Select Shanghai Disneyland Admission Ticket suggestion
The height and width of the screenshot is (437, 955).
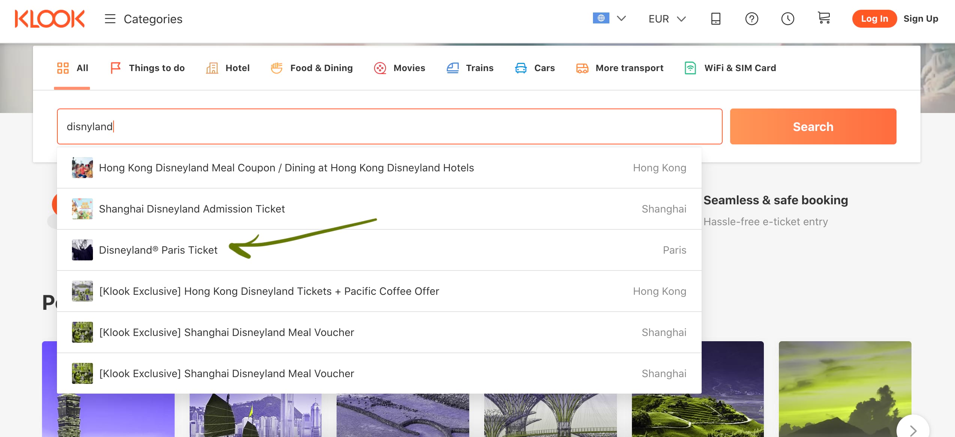point(379,209)
